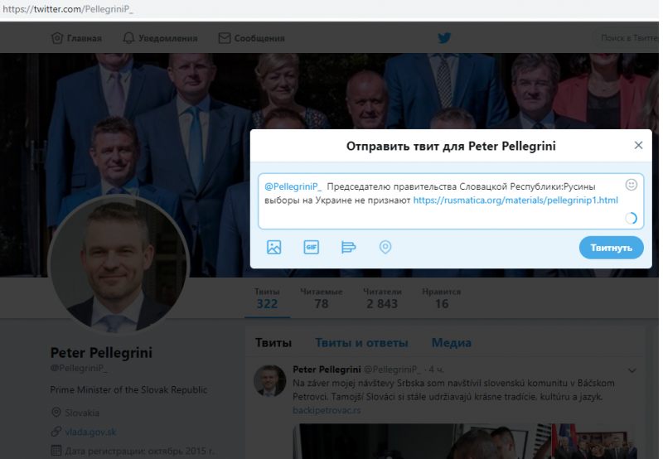Click Prime Minister of the Slovak Republic bio

[128, 389]
